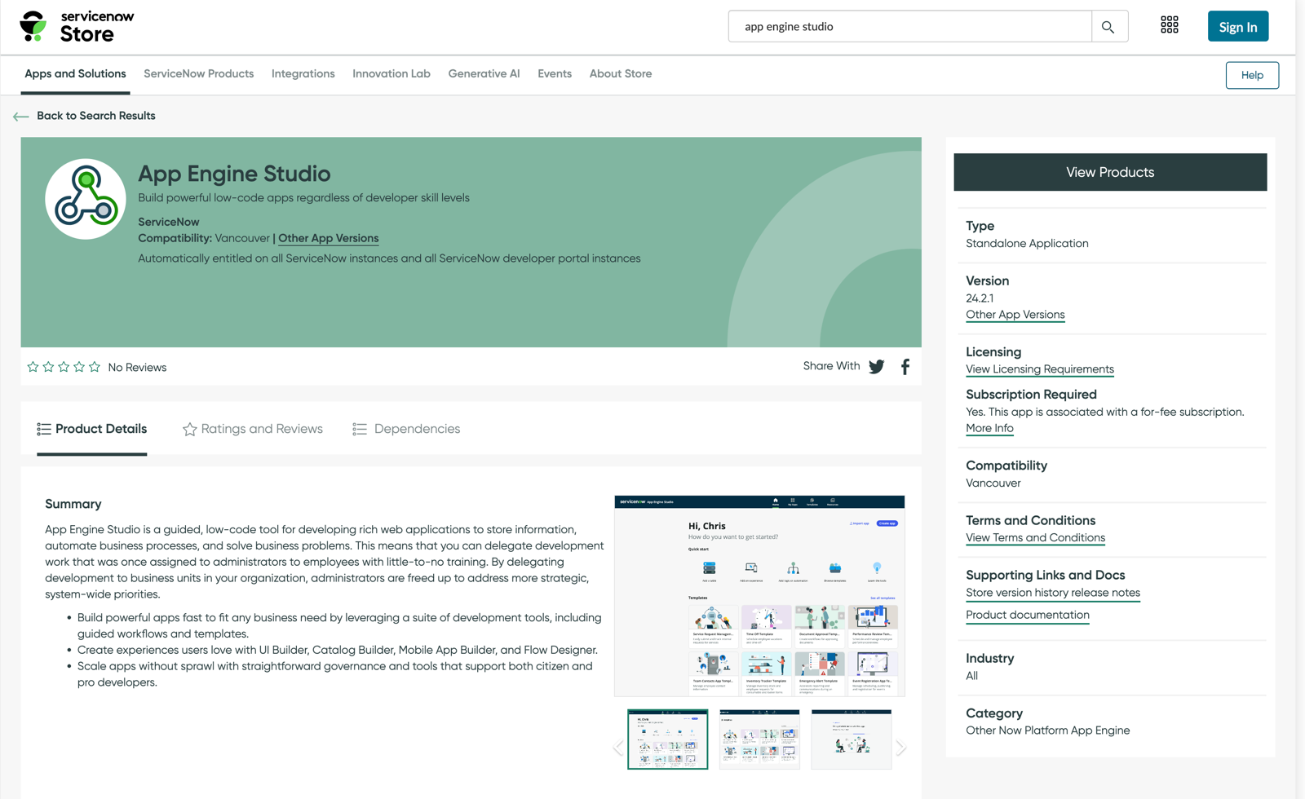
Task: Show previous screenshot with left chevron
Action: [x=619, y=747]
